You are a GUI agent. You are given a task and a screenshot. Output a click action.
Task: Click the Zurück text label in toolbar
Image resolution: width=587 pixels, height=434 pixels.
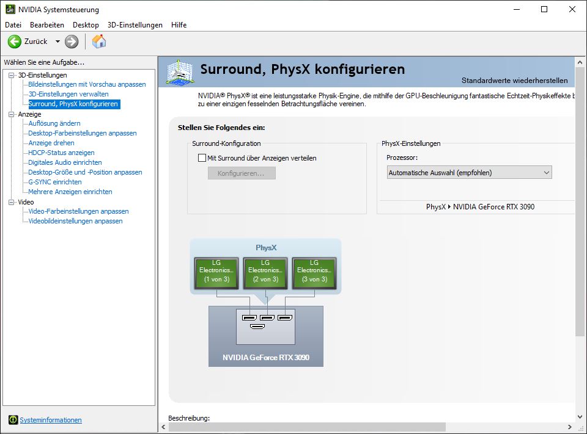pyautogui.click(x=36, y=42)
